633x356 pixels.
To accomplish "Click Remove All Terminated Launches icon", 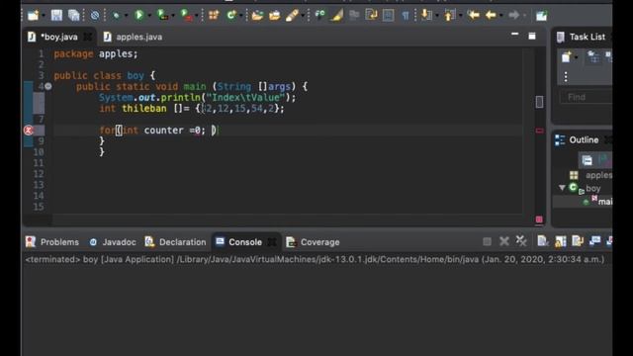I will click(x=521, y=241).
